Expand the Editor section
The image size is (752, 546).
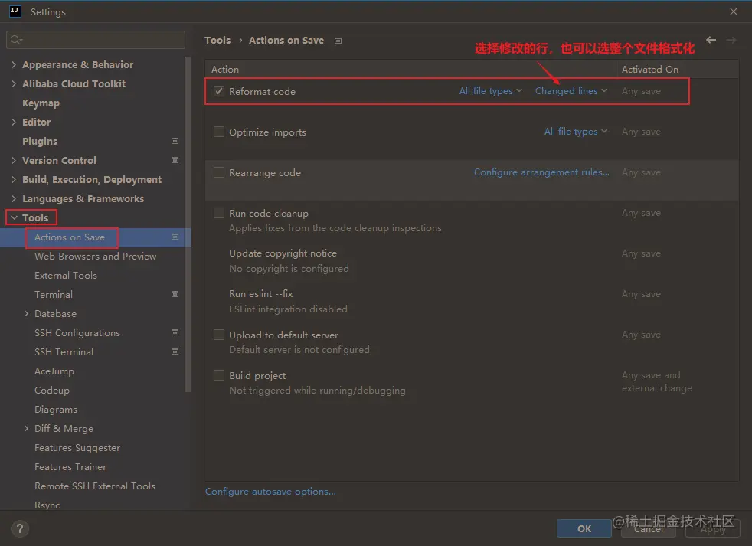(x=14, y=122)
